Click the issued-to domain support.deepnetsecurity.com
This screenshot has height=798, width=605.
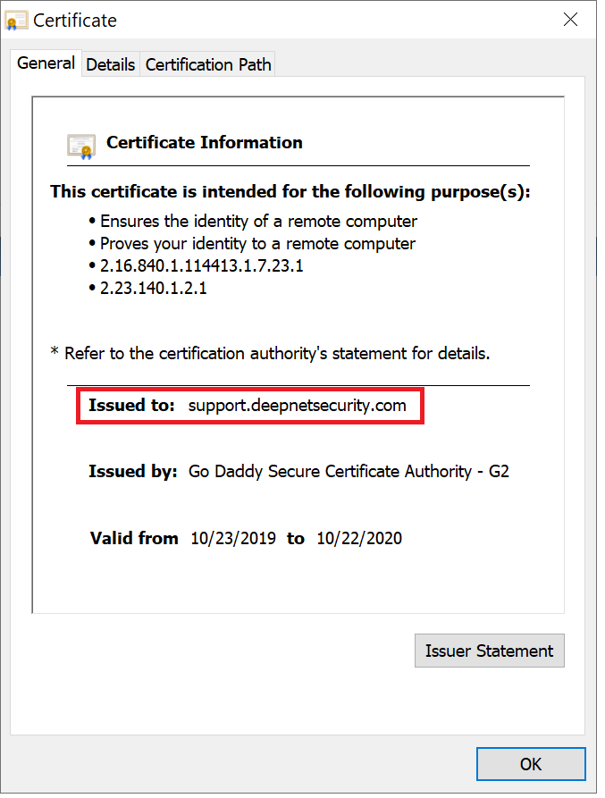point(297,405)
